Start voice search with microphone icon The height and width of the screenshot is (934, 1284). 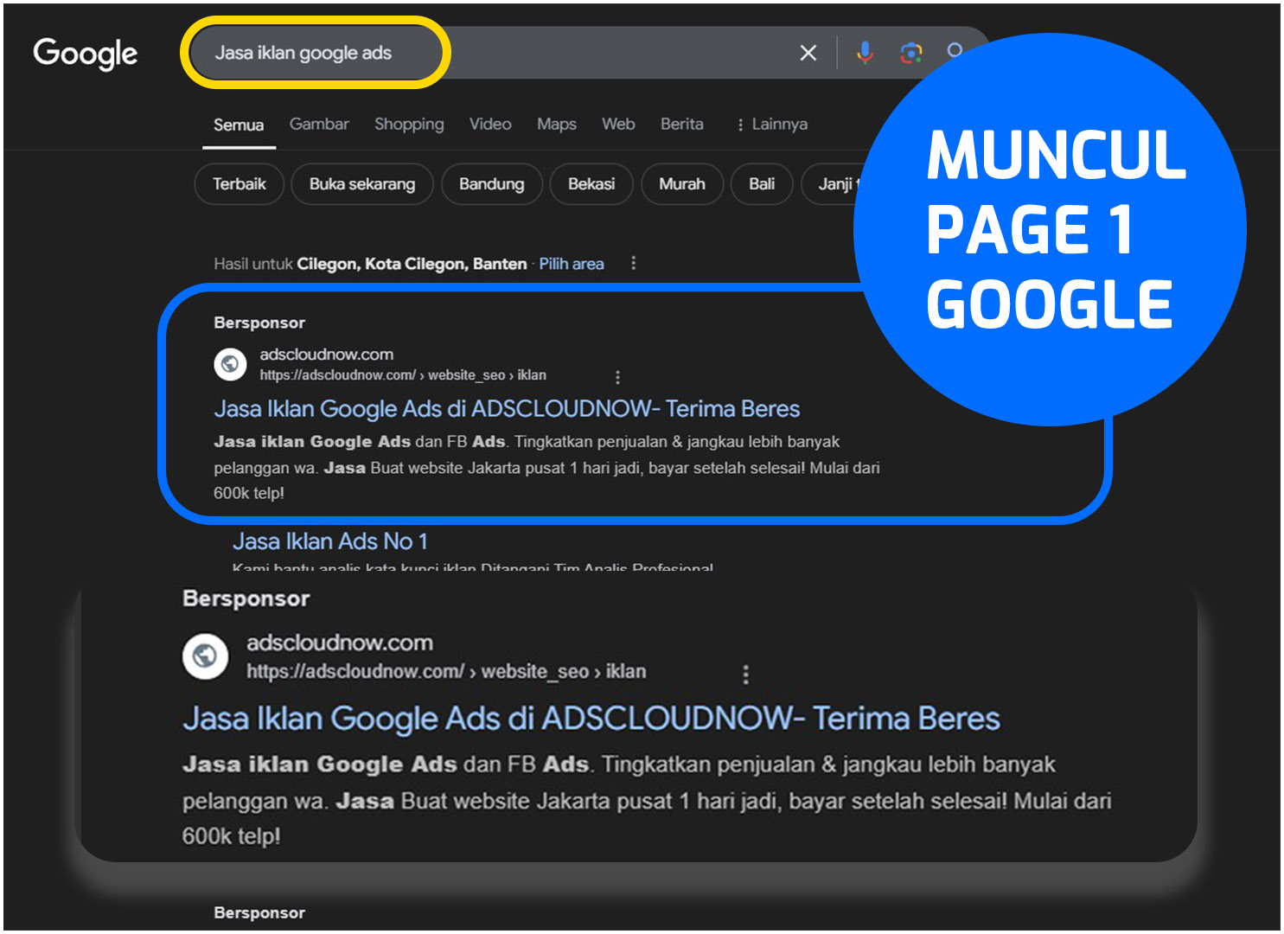point(864,53)
